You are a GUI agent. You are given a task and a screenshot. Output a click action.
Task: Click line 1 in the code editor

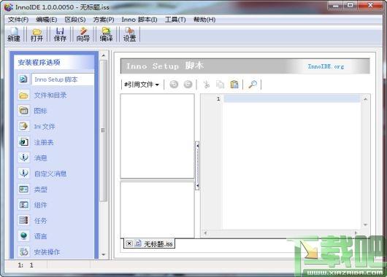pyautogui.click(x=292, y=99)
